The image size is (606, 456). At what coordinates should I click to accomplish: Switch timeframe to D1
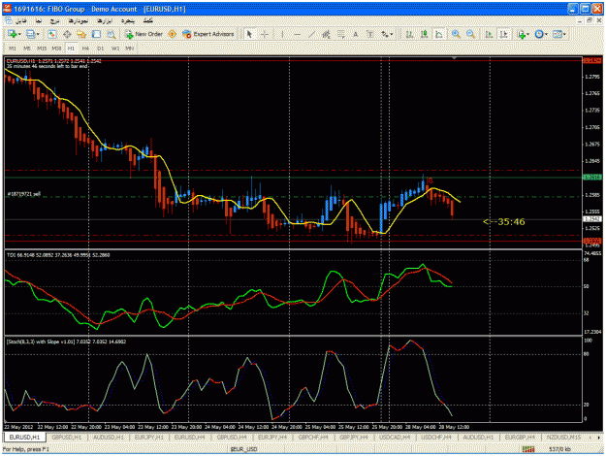point(101,49)
